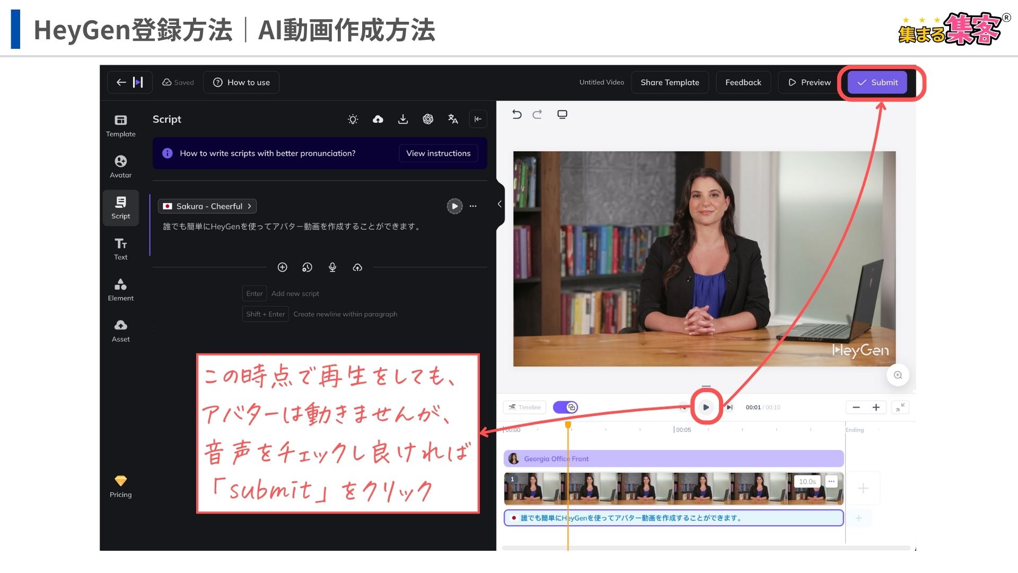This screenshot has width=1018, height=573.
Task: Play the timeline preview
Action: point(706,407)
